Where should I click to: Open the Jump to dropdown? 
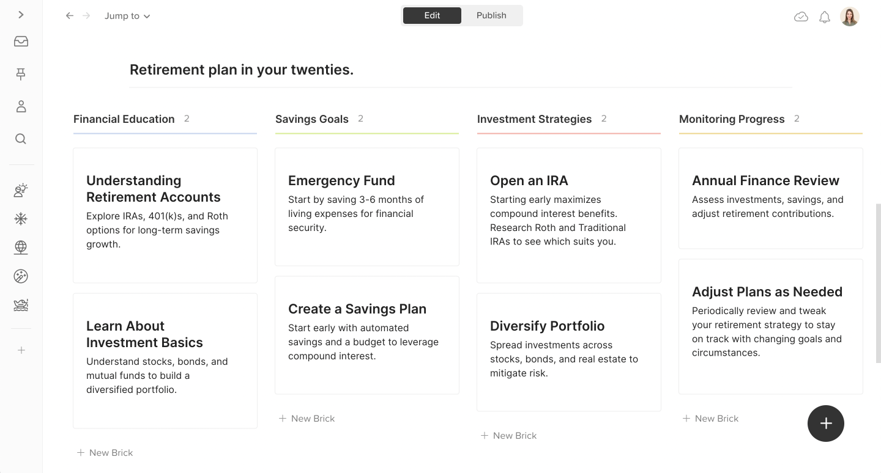coord(127,16)
